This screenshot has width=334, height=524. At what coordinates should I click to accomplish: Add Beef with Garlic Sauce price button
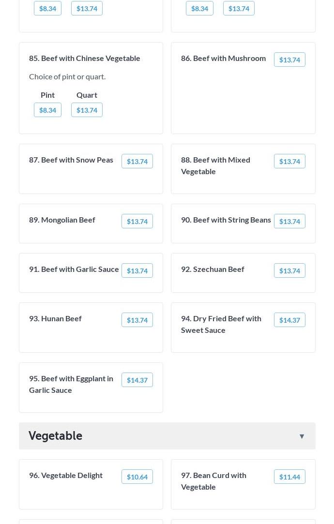(137, 271)
